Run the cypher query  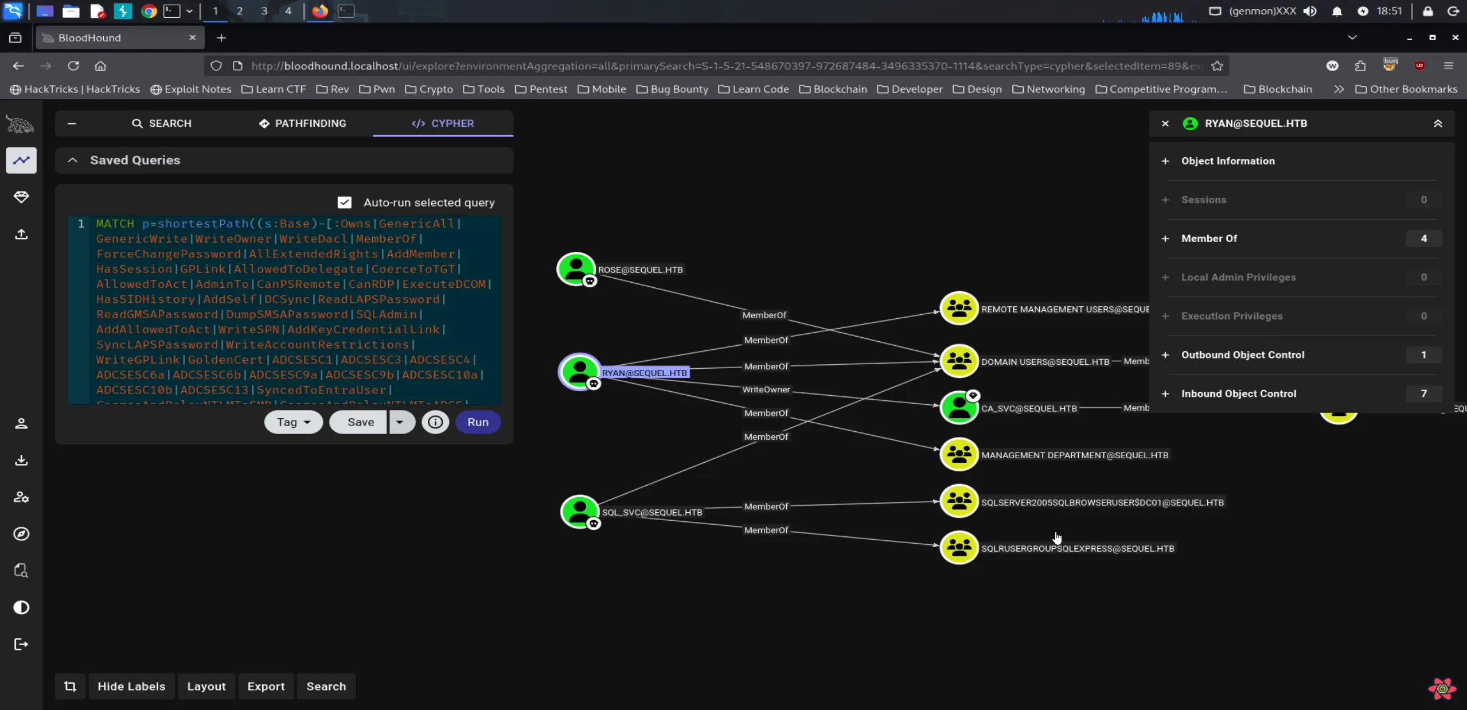(x=478, y=422)
